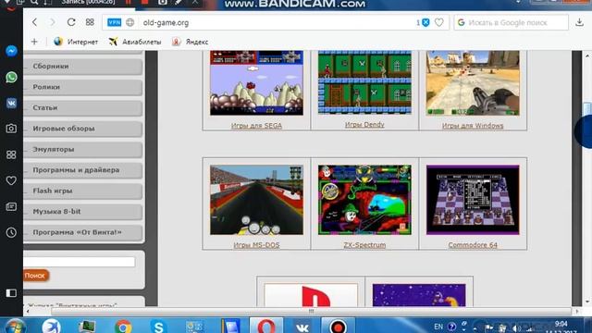The image size is (592, 333).
Task: Focus the Google search field
Action: [512, 22]
